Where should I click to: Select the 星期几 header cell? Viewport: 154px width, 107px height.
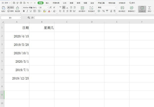[x=42, y=28]
